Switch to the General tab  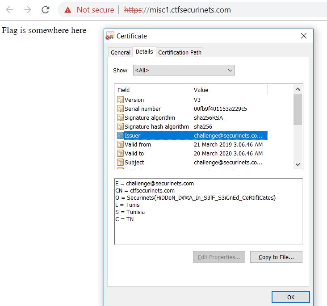pyautogui.click(x=120, y=52)
